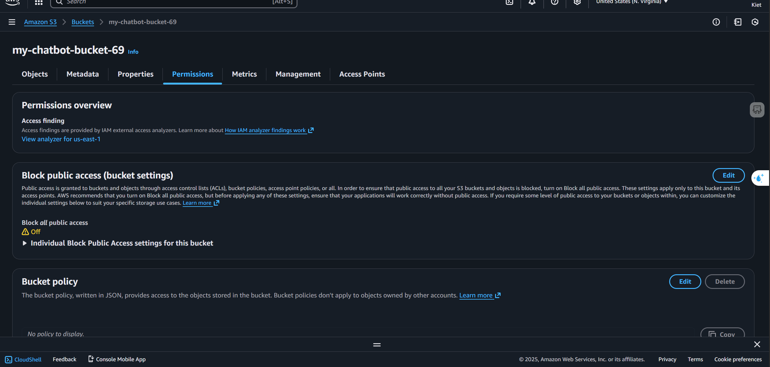Open CloudShell from top navigation bar icon
Screen dimensions: 770x367
coord(509,2)
